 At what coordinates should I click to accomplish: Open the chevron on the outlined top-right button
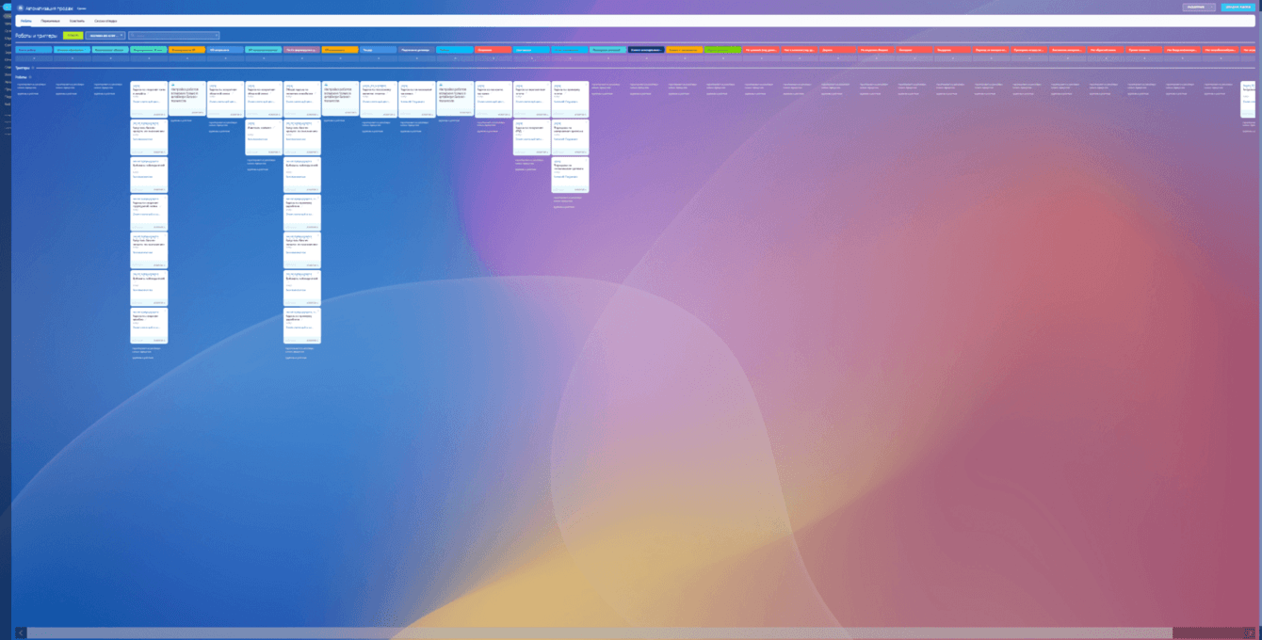pos(1212,8)
